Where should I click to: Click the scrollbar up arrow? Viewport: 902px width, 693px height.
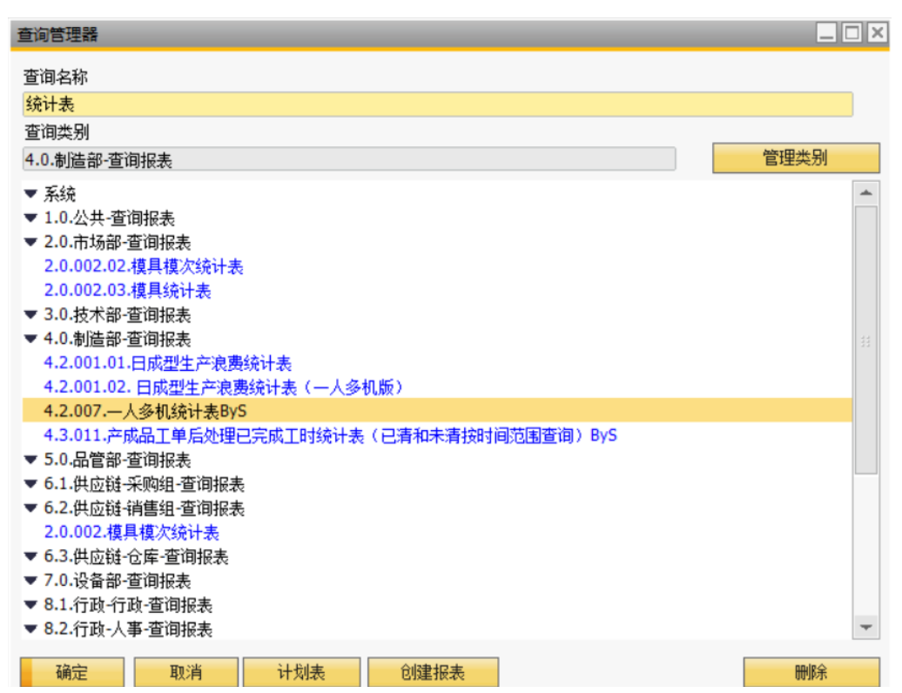tap(865, 192)
